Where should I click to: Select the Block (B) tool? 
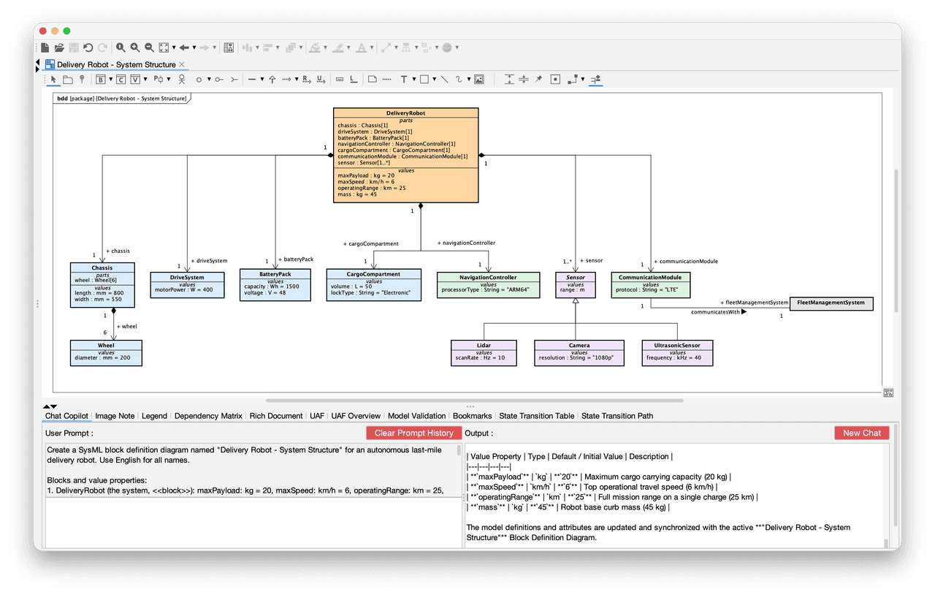pyautogui.click(x=101, y=79)
